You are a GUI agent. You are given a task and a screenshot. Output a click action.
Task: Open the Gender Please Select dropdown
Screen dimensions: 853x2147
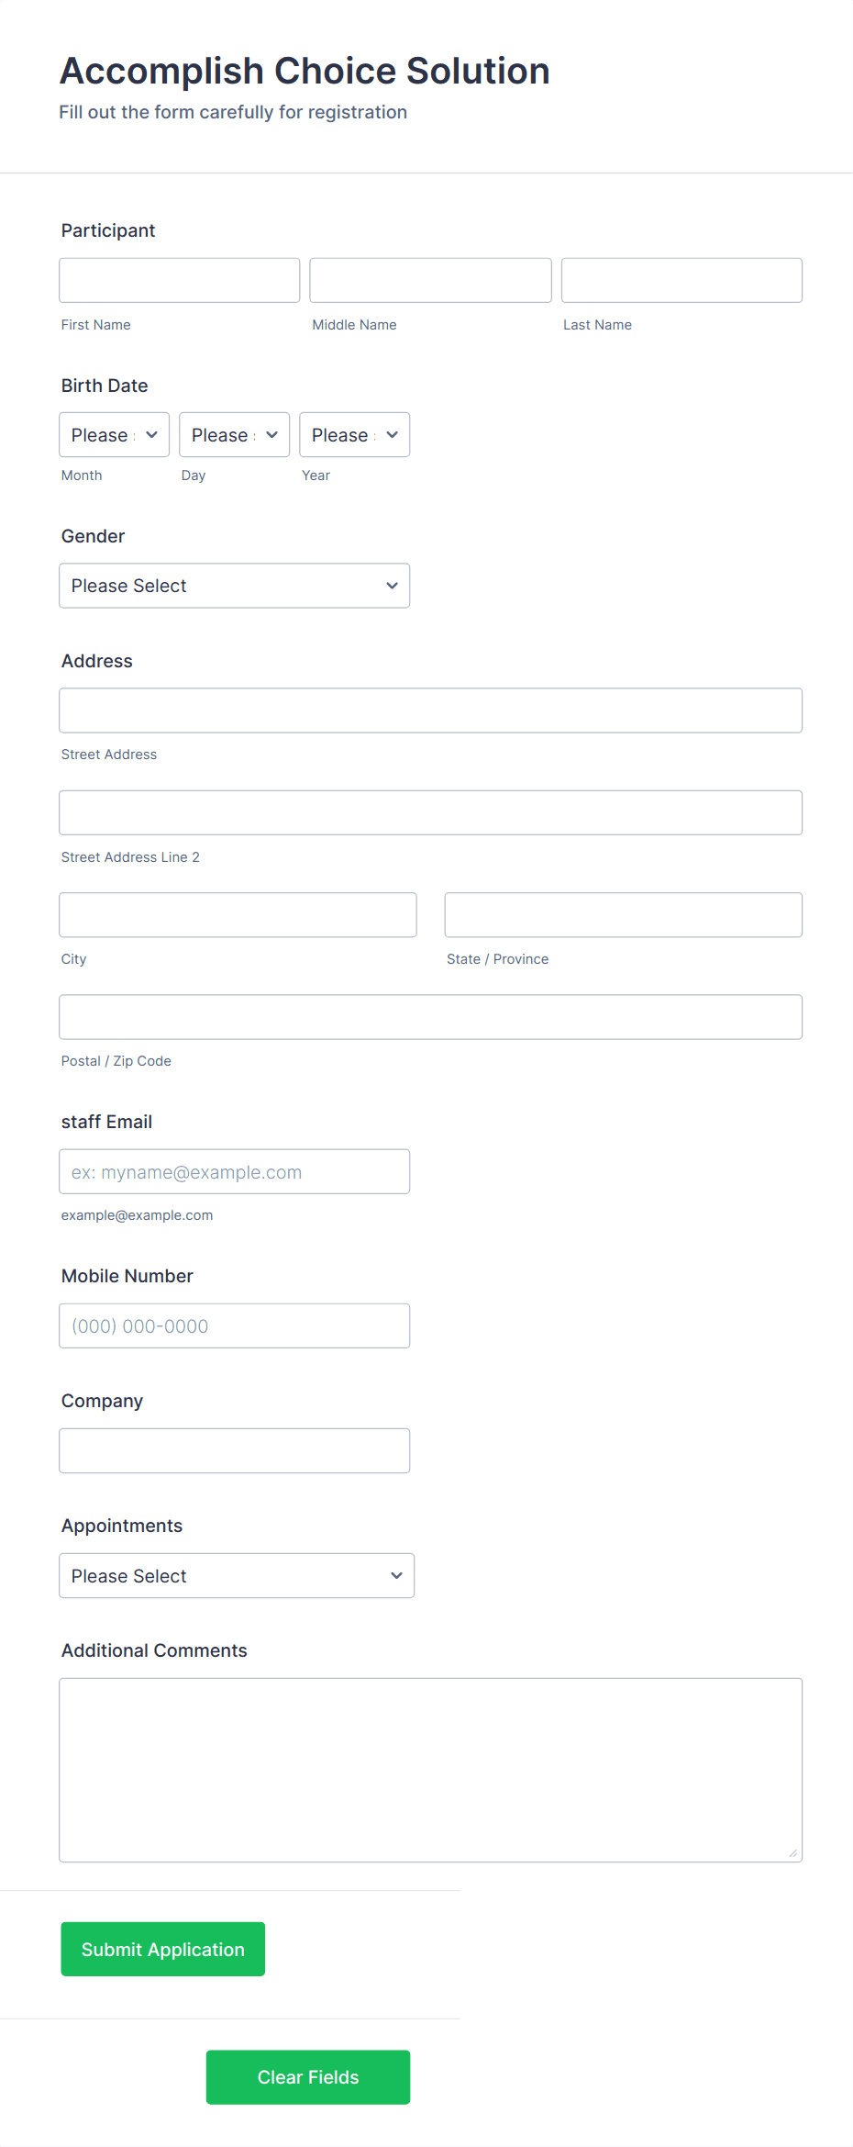[x=234, y=585]
